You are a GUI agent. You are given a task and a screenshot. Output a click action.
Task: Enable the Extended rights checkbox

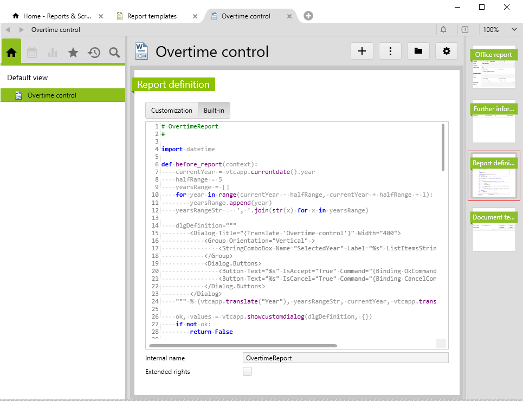point(247,371)
